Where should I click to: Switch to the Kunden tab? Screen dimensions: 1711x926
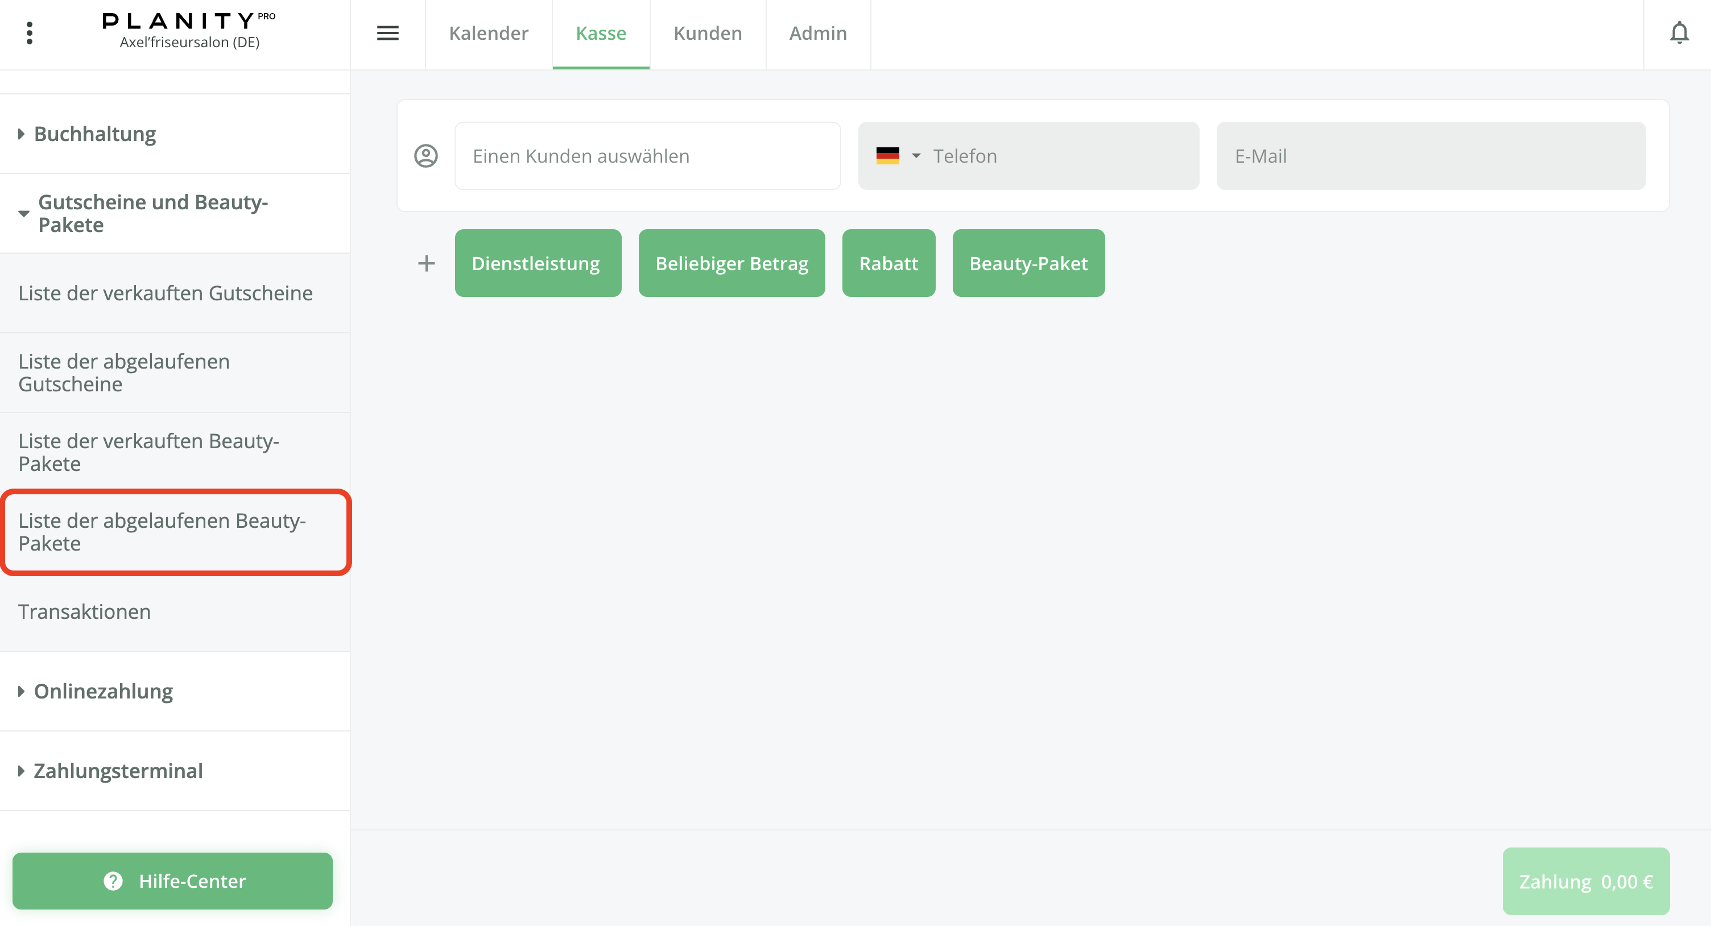pos(708,33)
